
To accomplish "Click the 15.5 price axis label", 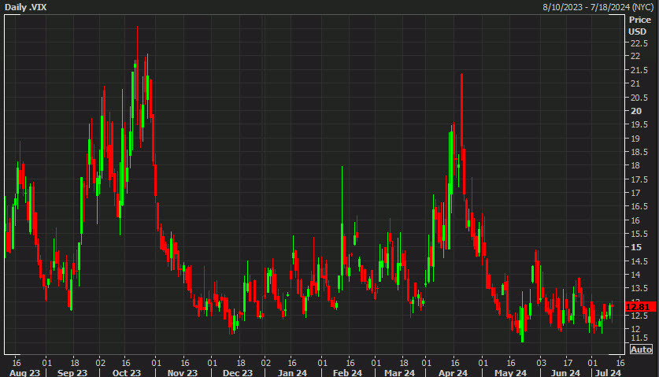I will pyautogui.click(x=639, y=234).
